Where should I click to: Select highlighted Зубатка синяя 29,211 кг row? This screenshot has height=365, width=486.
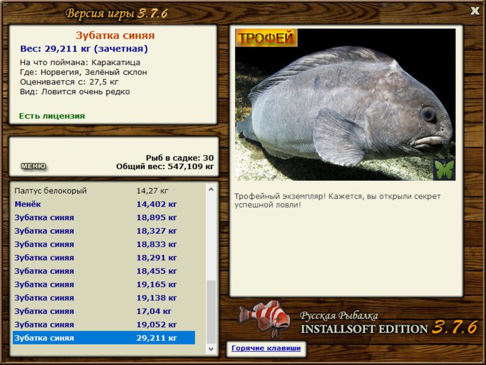click(x=104, y=338)
